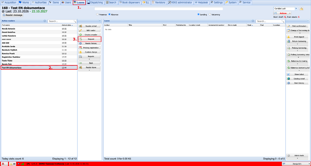Click the magnifier in Active readers search
This screenshot has width=311, height=166.
[75, 21]
